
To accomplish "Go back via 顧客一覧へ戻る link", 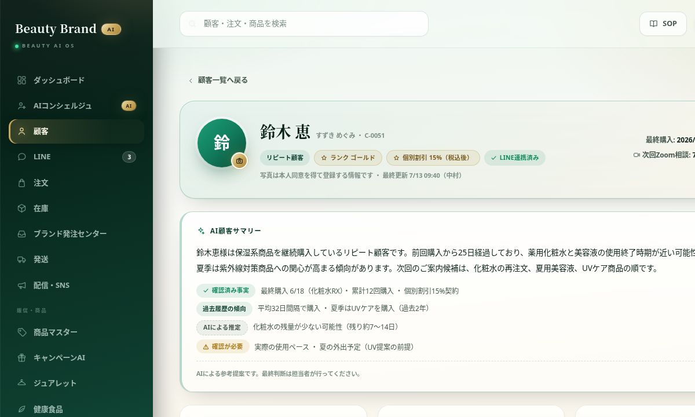I will pos(218,81).
